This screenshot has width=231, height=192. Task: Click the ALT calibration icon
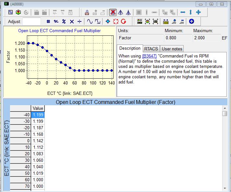pos(44,12)
